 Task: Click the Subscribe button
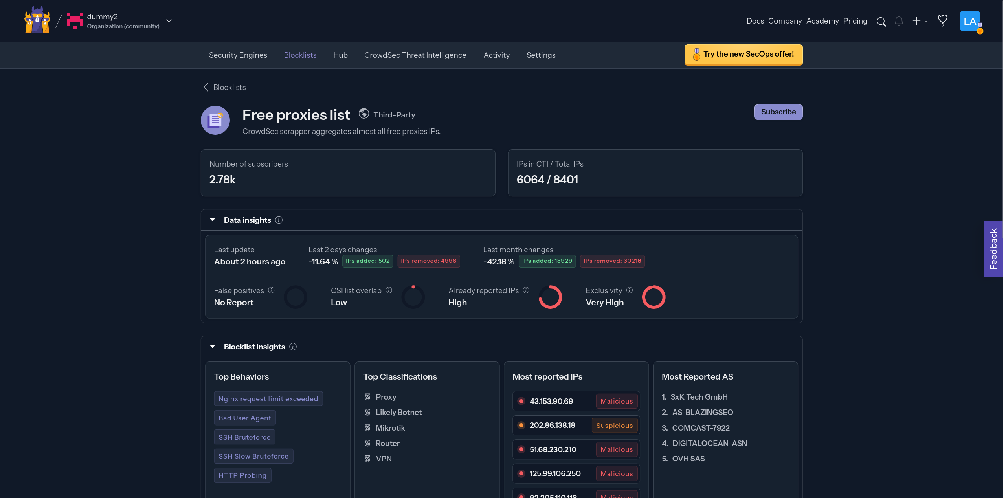[x=778, y=112]
